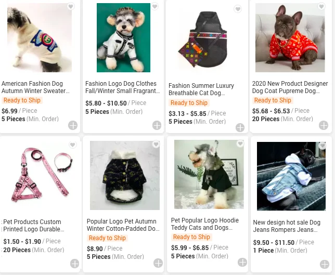Like the Pet Popular Logo Hoodie item
Screen dimensions: 335x275
point(240,144)
